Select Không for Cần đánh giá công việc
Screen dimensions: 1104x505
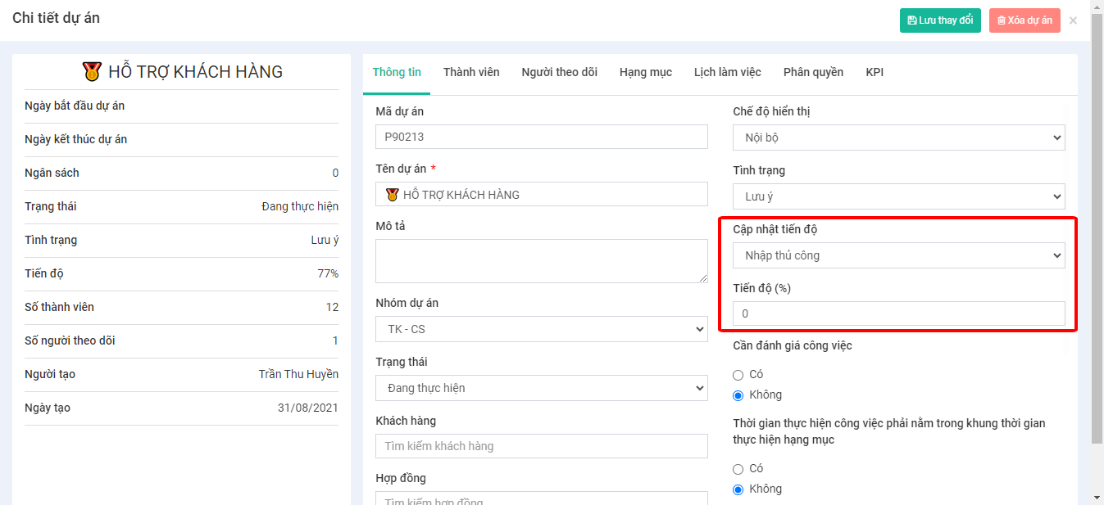[738, 395]
